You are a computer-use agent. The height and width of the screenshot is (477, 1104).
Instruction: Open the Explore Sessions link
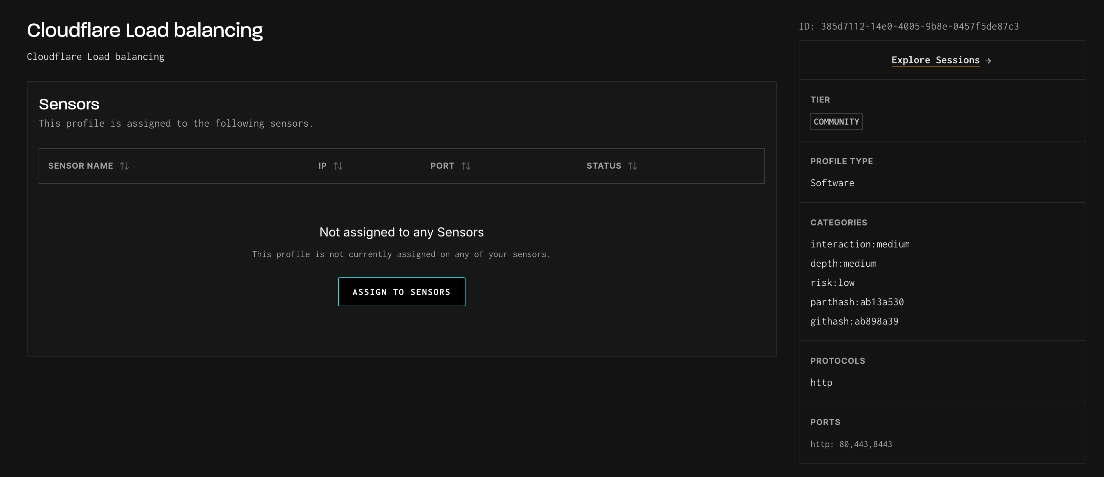coord(935,60)
